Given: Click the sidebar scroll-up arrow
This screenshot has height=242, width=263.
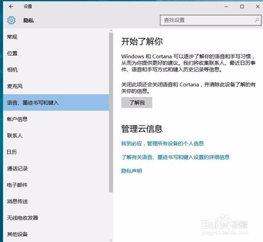Looking at the screenshot, I should tap(111, 30).
